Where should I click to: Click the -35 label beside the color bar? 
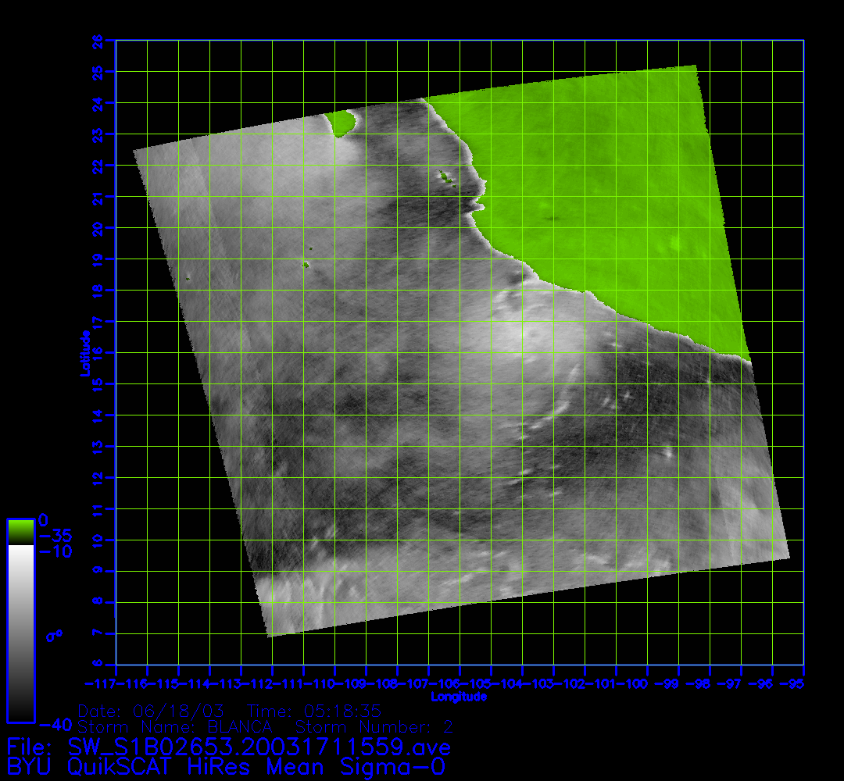click(55, 536)
